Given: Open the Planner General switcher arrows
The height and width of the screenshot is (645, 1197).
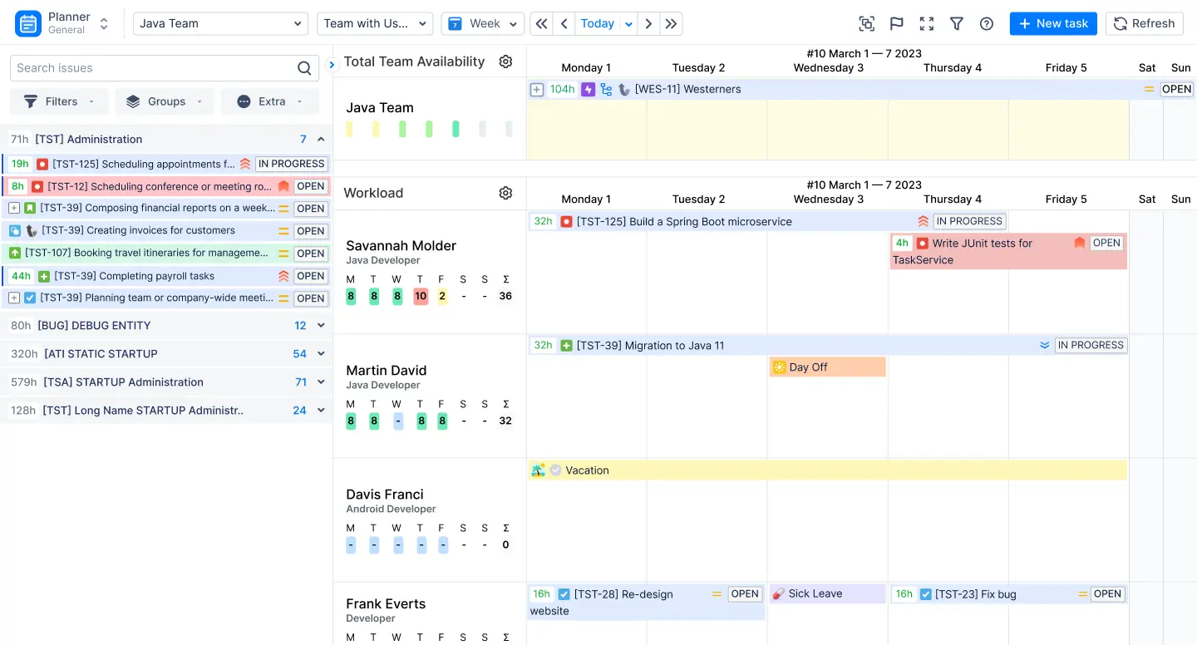Looking at the screenshot, I should [104, 24].
